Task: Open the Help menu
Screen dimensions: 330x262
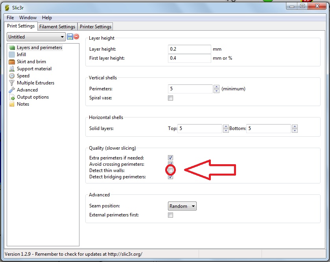Action: pyautogui.click(x=47, y=18)
